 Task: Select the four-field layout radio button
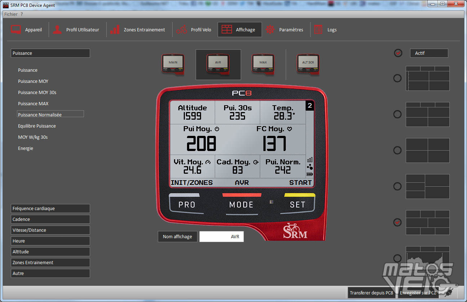coord(397,150)
